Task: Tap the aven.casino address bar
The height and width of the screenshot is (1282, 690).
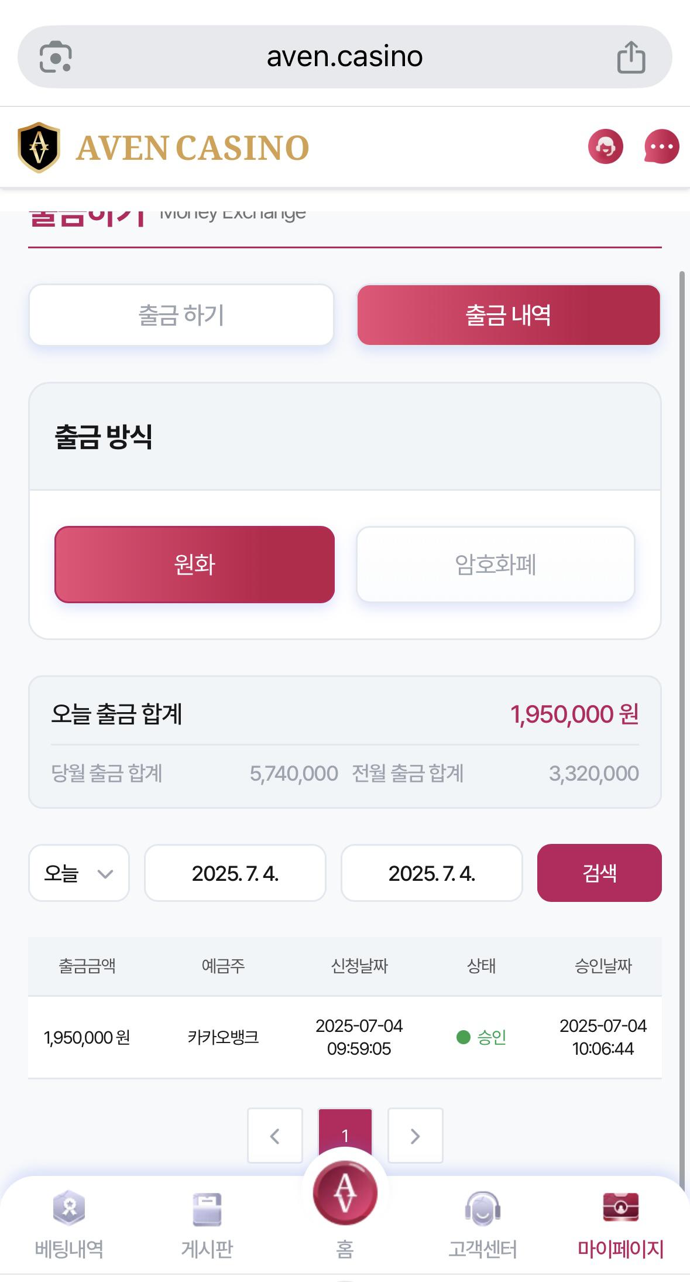Action: tap(345, 57)
